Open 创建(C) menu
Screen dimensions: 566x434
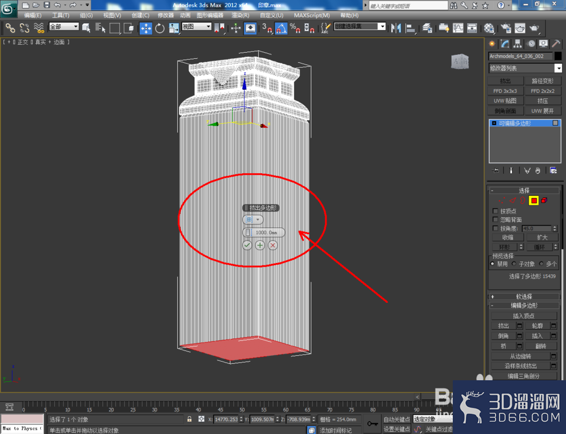click(x=140, y=15)
